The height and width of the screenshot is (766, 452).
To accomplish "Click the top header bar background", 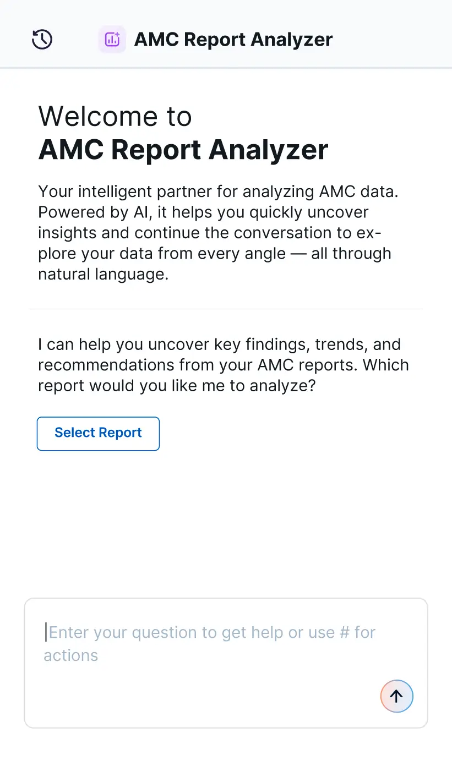I will (396, 33).
